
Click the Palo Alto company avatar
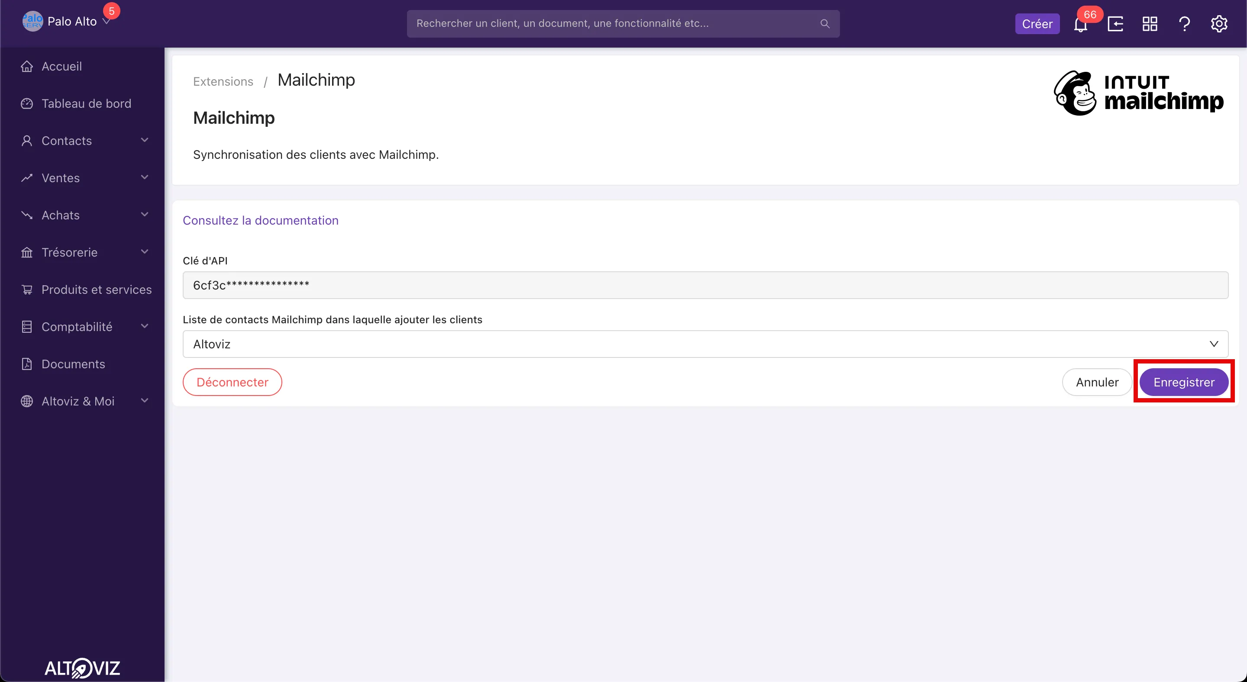[x=32, y=21]
